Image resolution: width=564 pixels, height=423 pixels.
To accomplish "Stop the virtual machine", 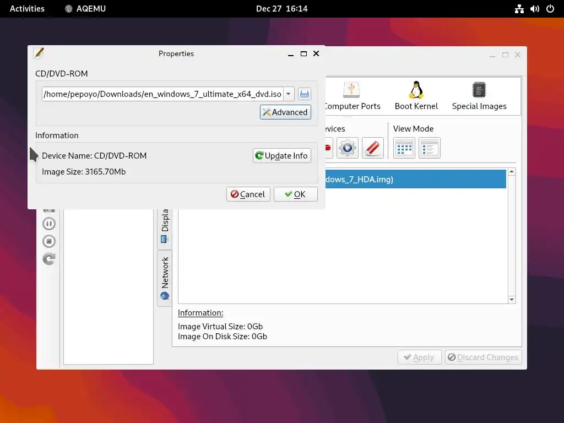I will (49, 241).
